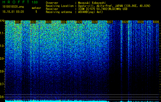Click the Receiving Location label
161x102 pixels.
60,6
